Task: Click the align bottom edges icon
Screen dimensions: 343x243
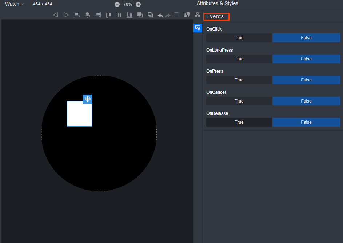Action: click(x=129, y=15)
